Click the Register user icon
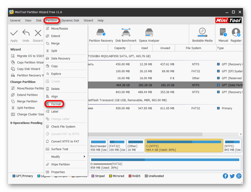The width and height of the screenshot is (251, 192). pos(236,32)
